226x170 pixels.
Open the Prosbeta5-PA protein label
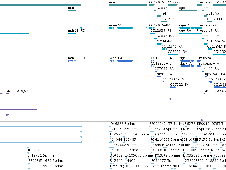click(x=208, y=63)
